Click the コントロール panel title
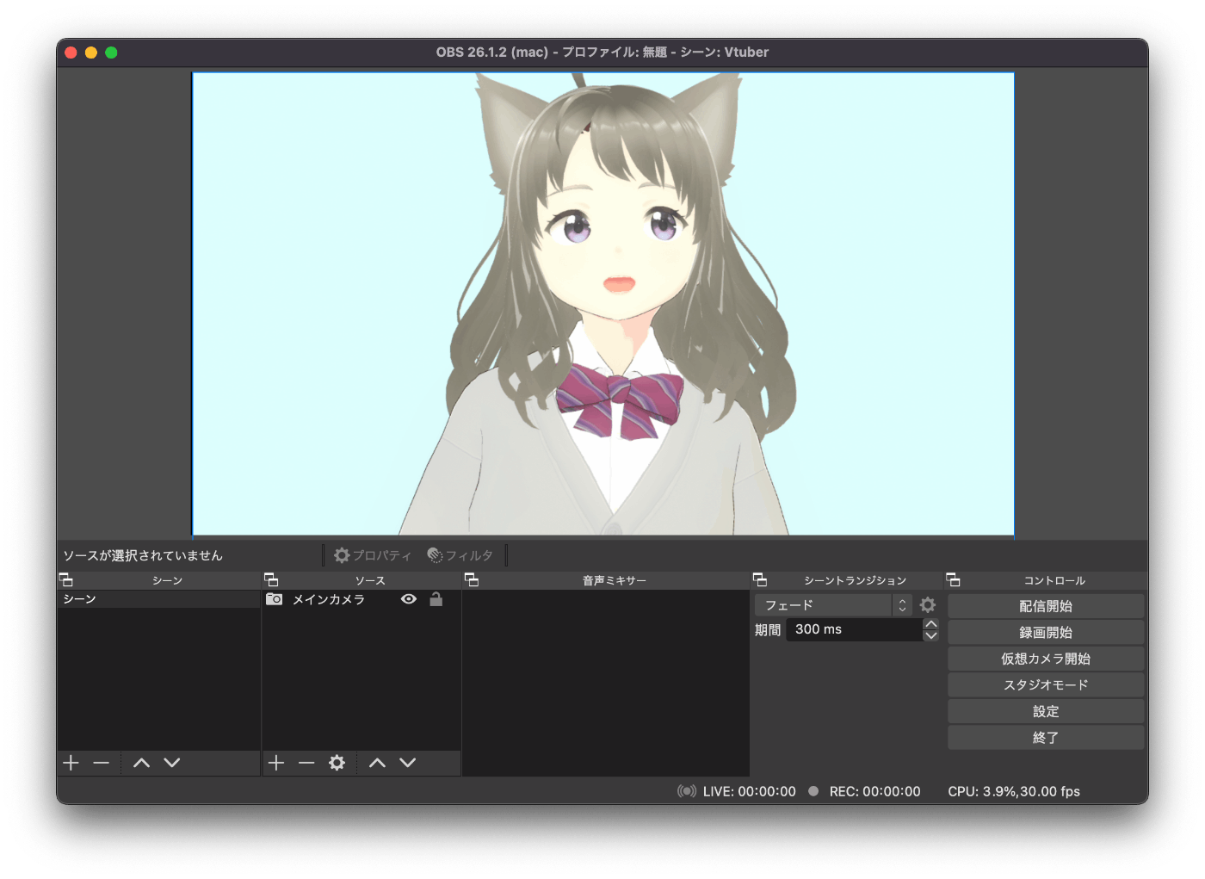This screenshot has width=1205, height=879. click(x=1054, y=580)
